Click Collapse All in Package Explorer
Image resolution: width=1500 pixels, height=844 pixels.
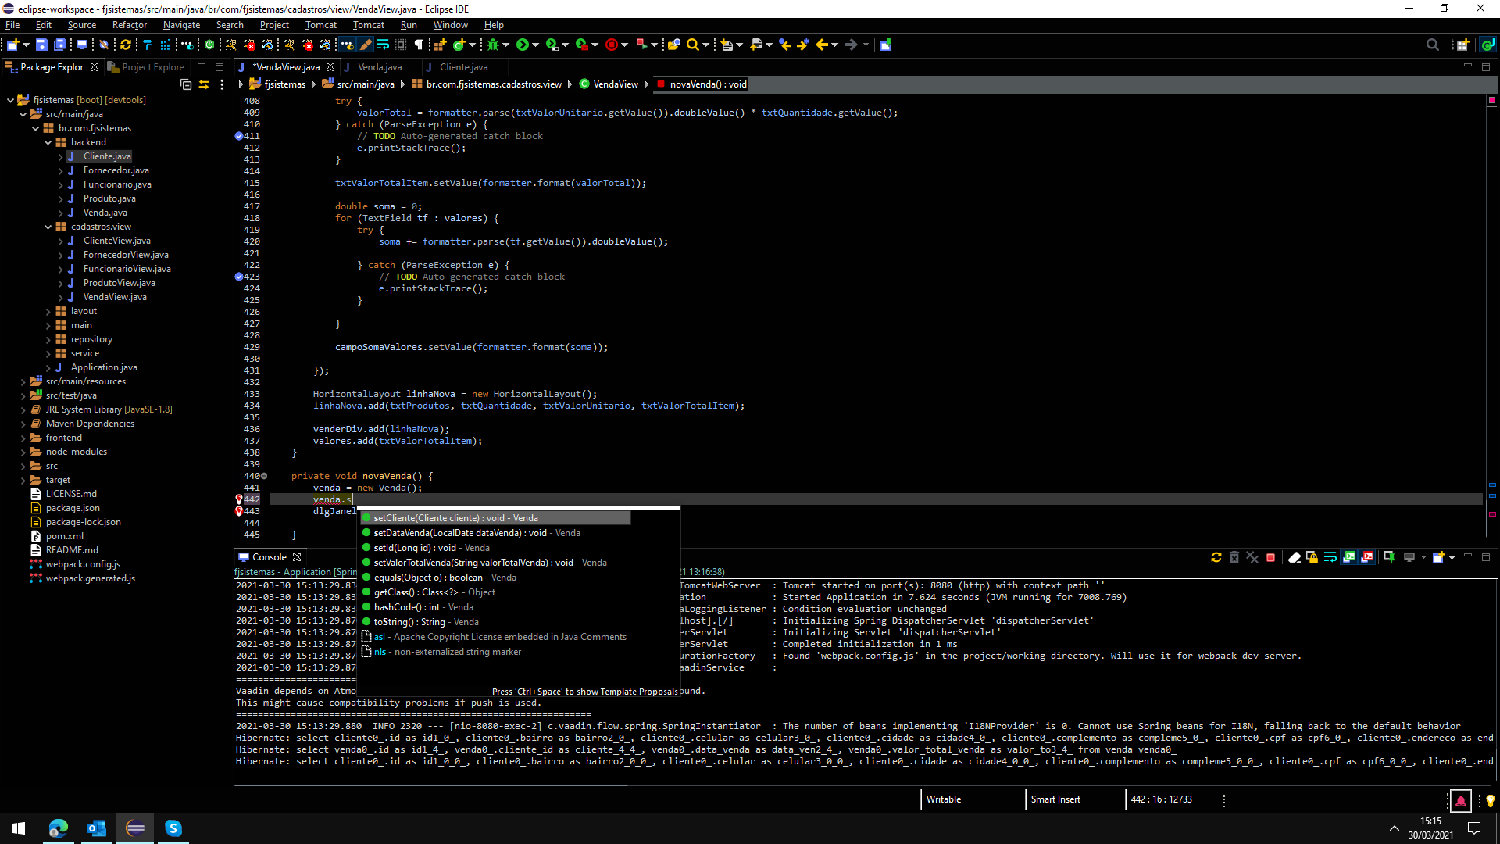coord(186,84)
